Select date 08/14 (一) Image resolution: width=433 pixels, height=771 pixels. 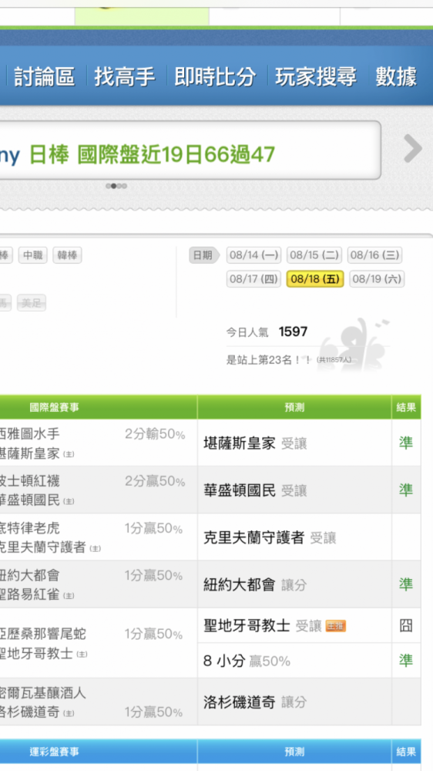click(x=254, y=255)
